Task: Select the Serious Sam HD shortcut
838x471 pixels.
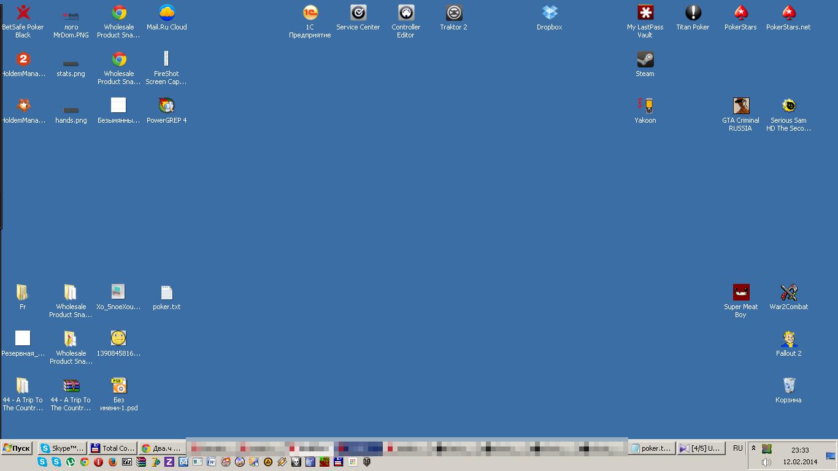Action: [x=789, y=115]
